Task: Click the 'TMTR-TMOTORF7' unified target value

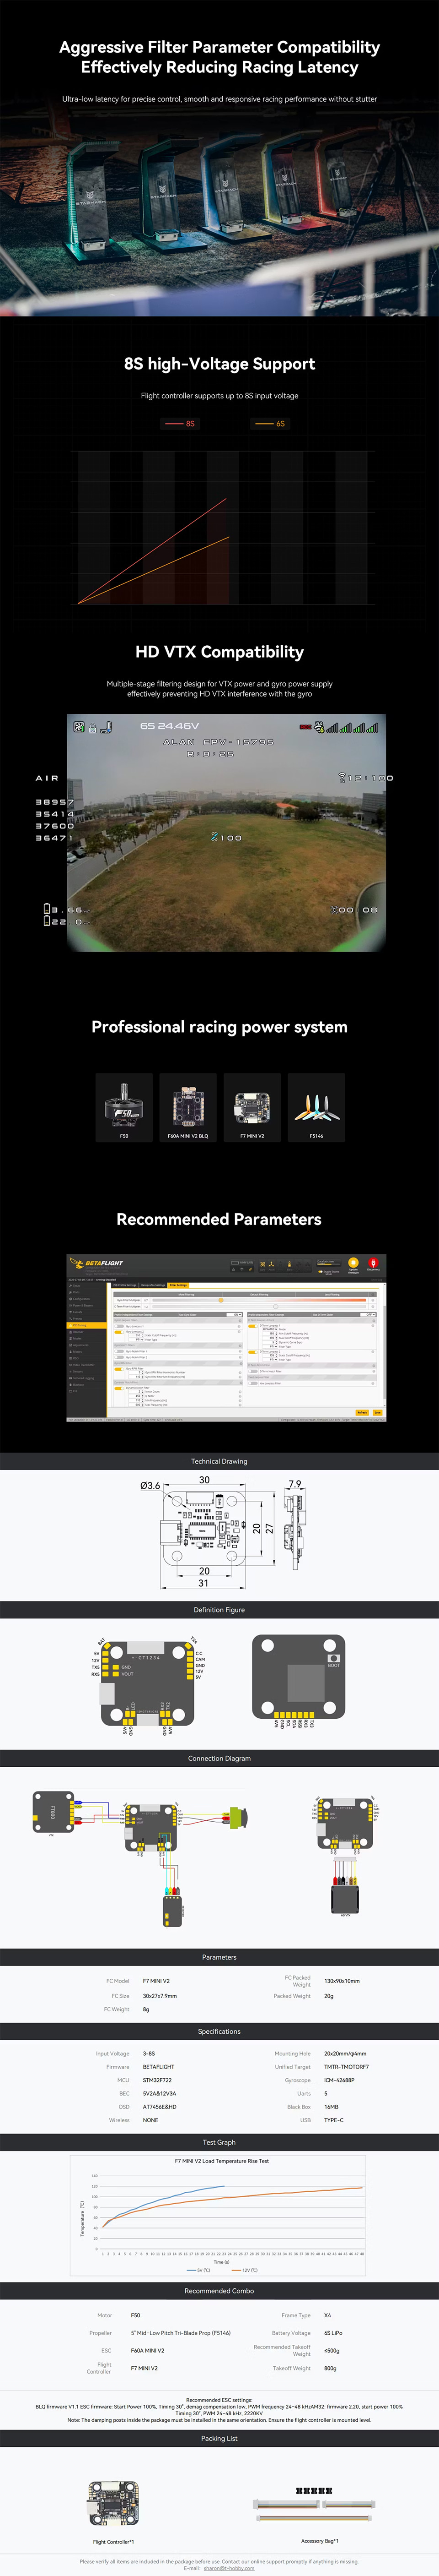Action: pos(346,2067)
